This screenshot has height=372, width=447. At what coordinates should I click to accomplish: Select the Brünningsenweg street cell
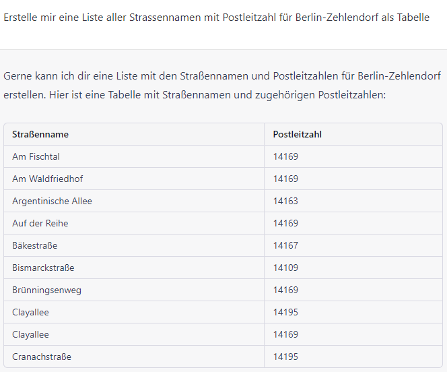click(x=46, y=290)
